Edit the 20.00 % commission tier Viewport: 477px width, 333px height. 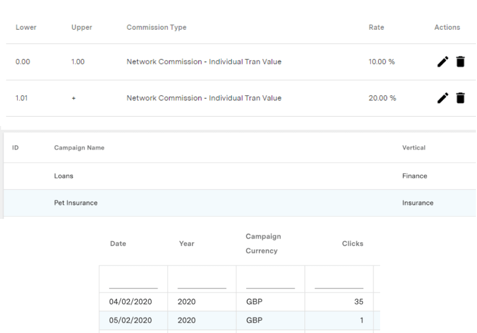(x=442, y=98)
